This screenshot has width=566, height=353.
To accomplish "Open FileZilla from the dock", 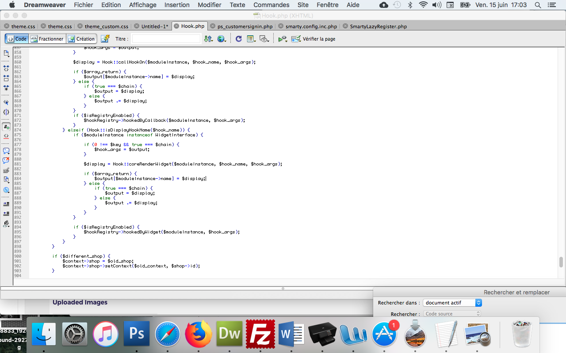I will click(260, 334).
